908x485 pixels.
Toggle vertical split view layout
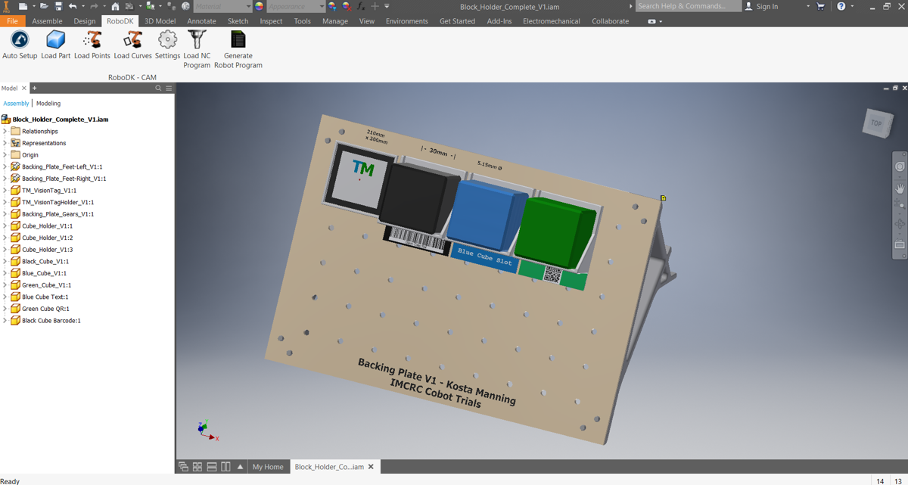click(225, 467)
